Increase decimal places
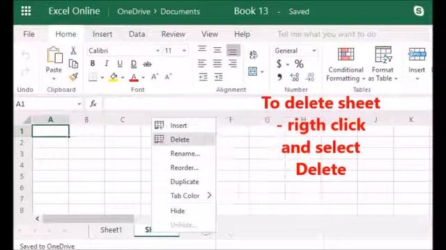446x250 pixels. point(295,77)
